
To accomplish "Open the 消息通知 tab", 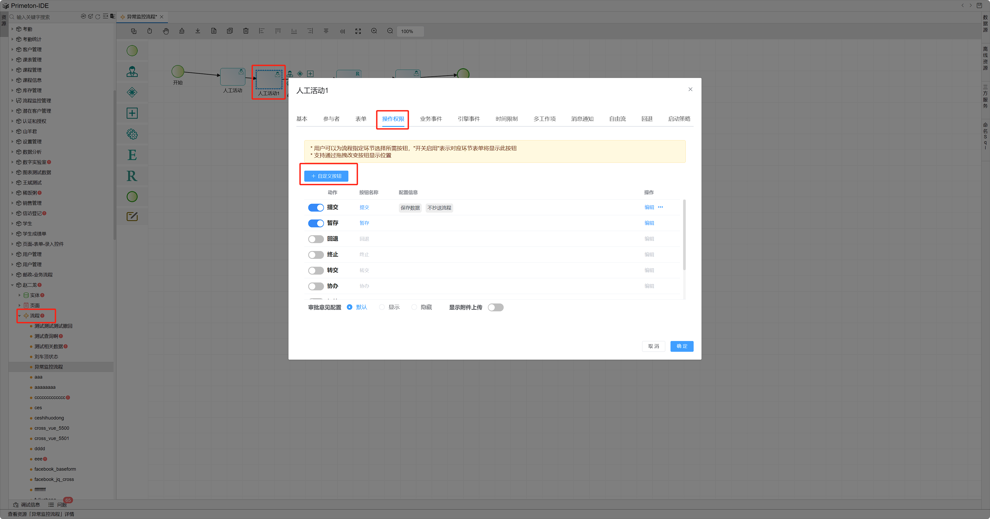I will click(x=582, y=119).
